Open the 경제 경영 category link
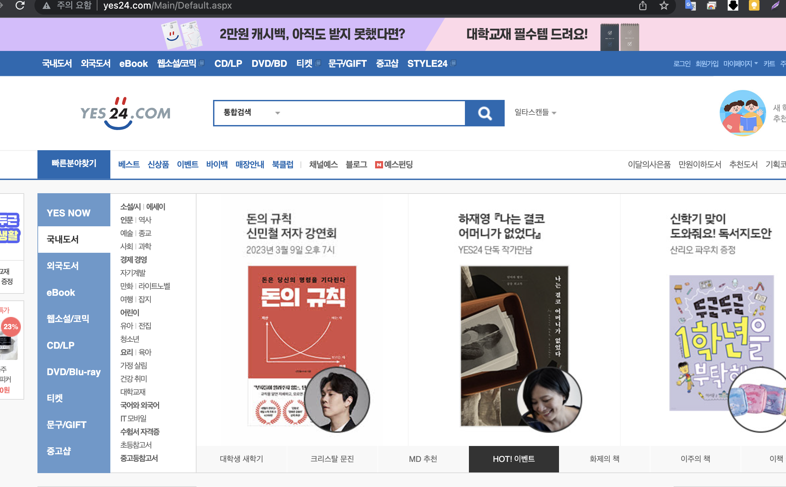The width and height of the screenshot is (786, 487). pos(134,260)
